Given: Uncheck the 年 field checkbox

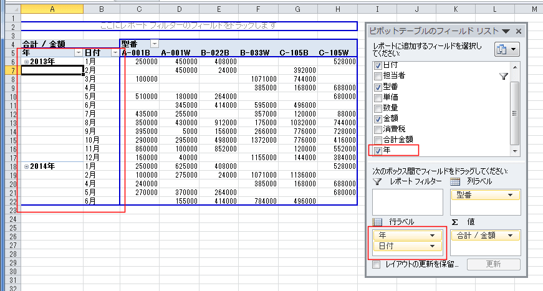Looking at the screenshot, I should pos(378,151).
